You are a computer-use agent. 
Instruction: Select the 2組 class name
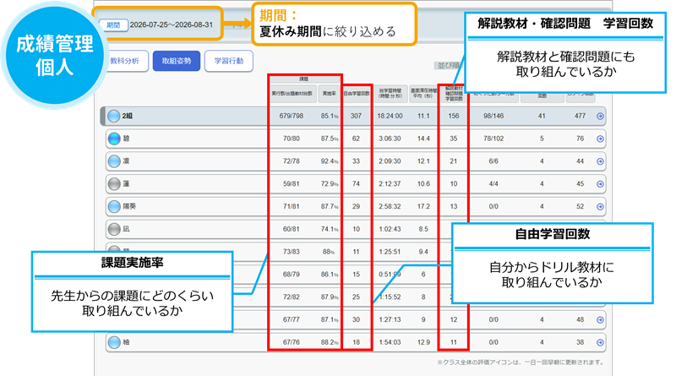(128, 116)
